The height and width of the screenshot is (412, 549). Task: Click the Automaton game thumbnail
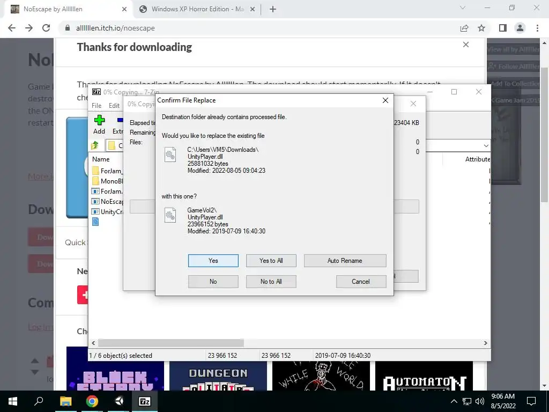(424, 376)
